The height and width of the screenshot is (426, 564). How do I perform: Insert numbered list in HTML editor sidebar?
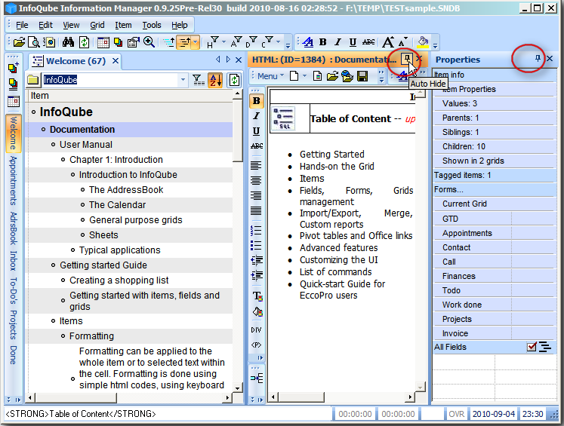tap(256, 230)
